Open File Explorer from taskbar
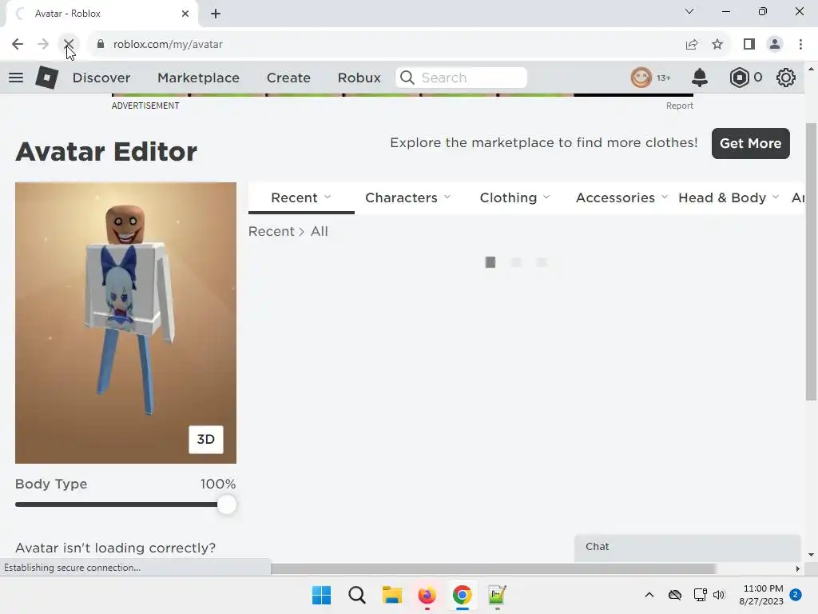The height and width of the screenshot is (614, 818). point(391,595)
